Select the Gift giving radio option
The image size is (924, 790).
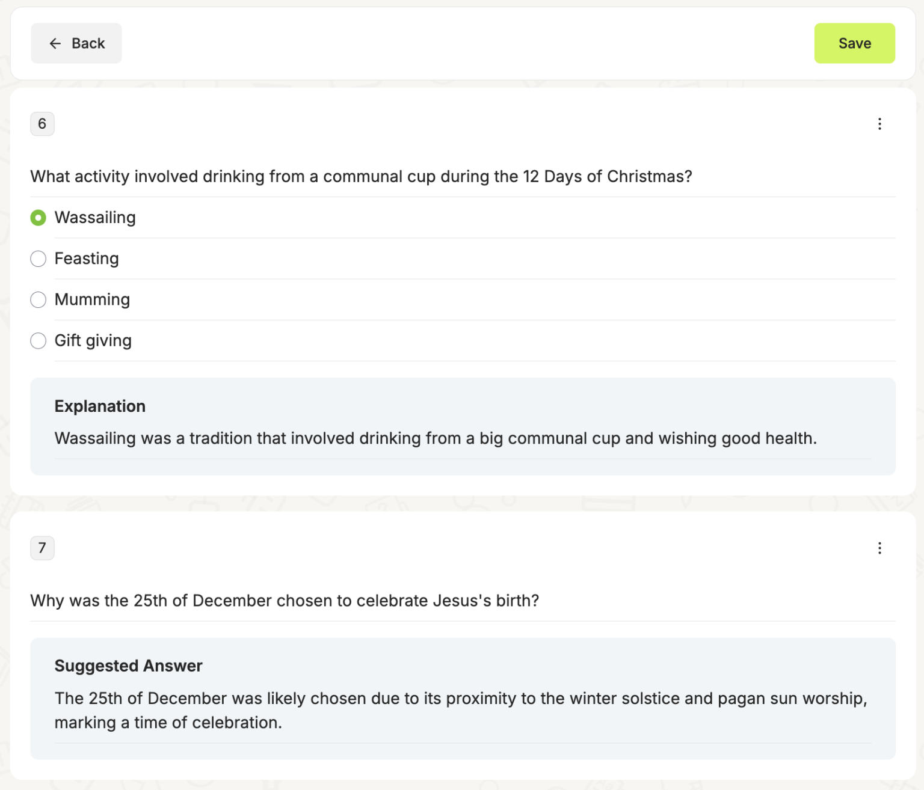(x=38, y=341)
